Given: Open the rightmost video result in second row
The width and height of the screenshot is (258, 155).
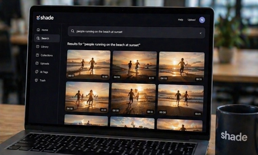Looking at the screenshot, I should click(180, 100).
